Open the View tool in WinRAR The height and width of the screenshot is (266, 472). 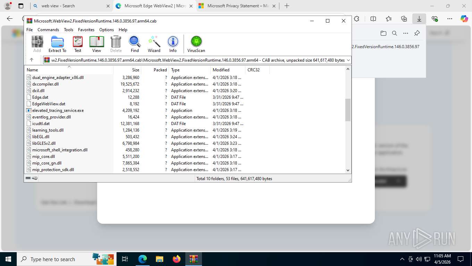96,44
